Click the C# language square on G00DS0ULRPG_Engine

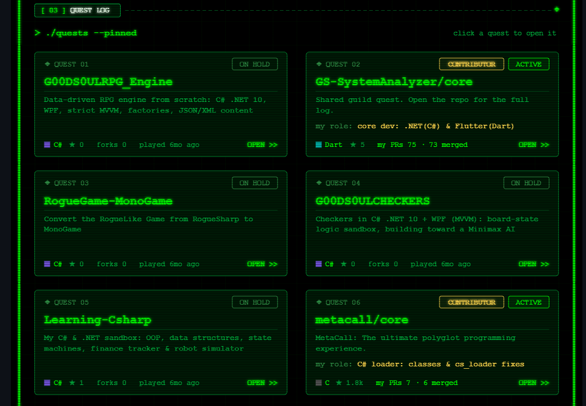click(x=47, y=145)
